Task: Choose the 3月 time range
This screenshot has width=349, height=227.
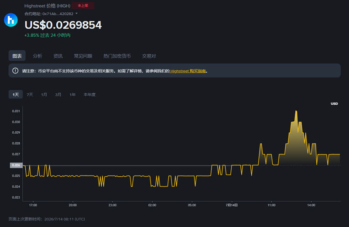Action: tap(58, 95)
